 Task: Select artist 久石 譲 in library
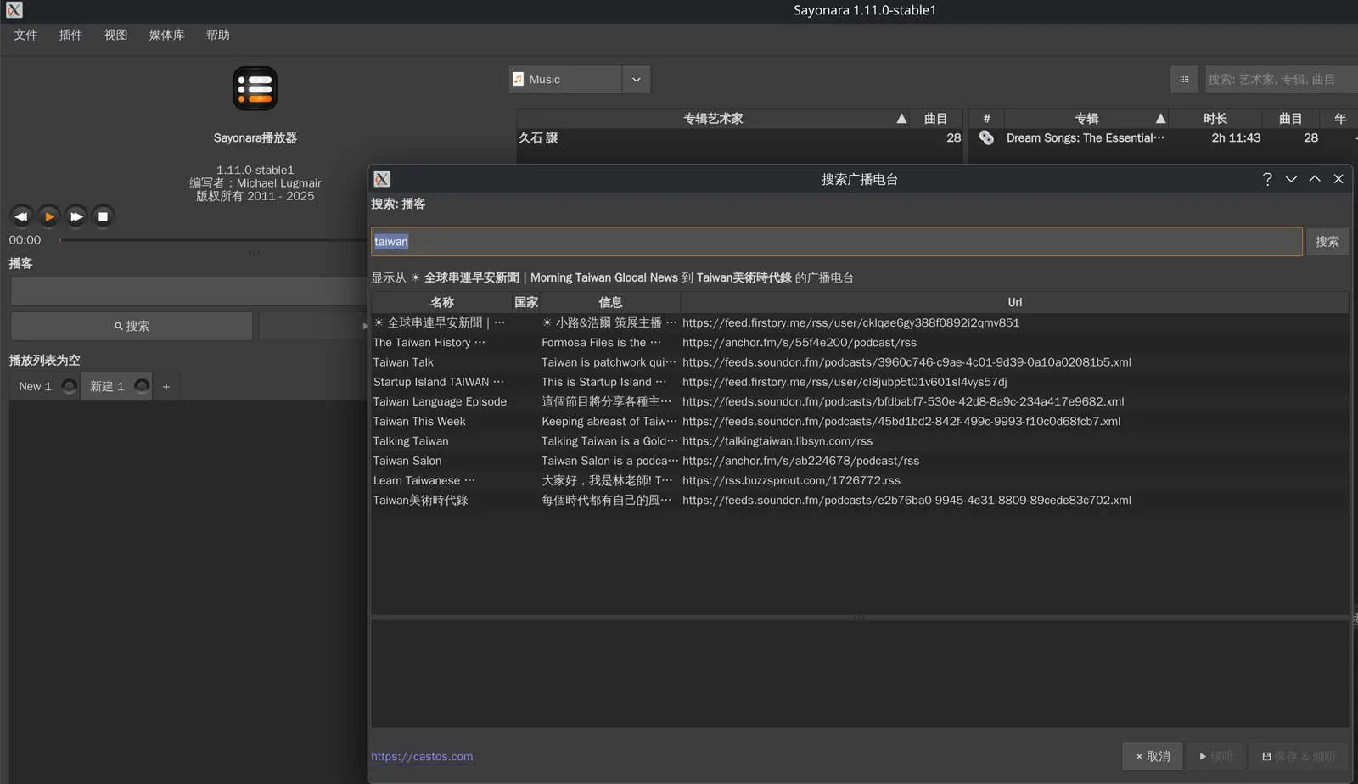[x=739, y=137]
